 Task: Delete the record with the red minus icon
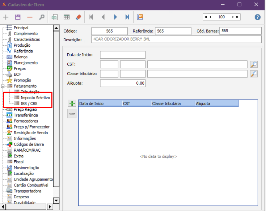click(x=30, y=17)
